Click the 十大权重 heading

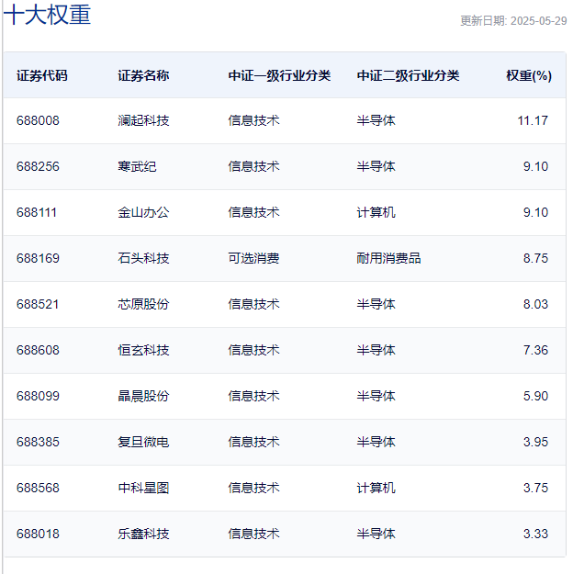pos(47,15)
